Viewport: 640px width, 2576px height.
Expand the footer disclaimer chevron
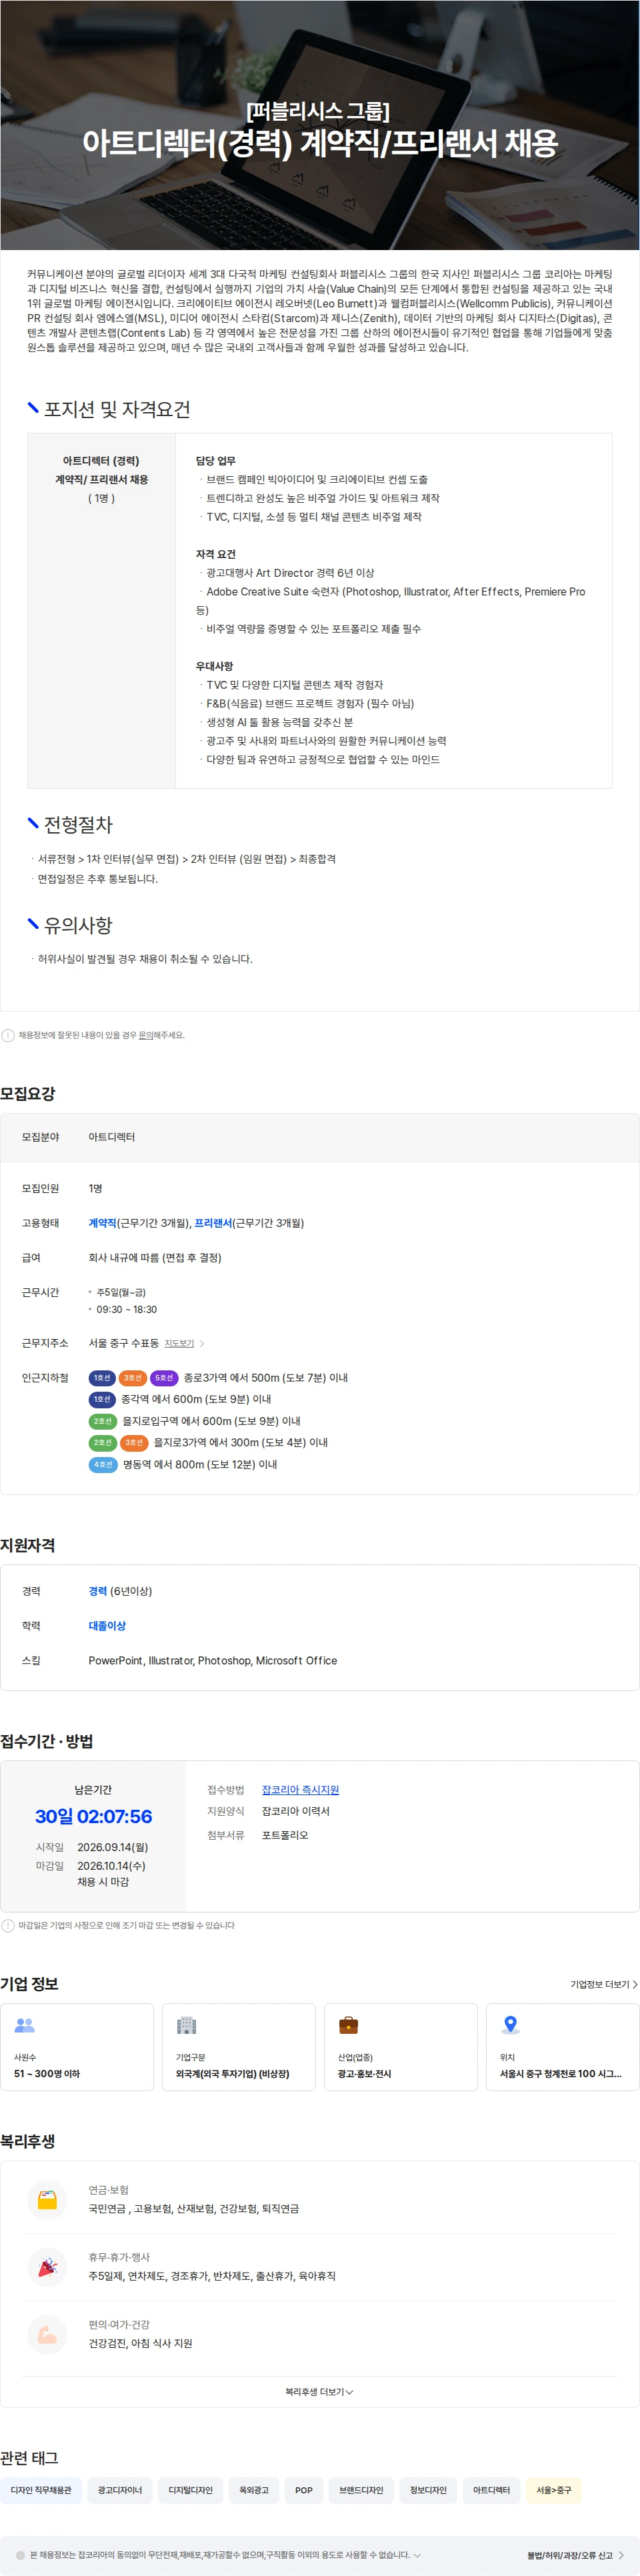point(417,2555)
